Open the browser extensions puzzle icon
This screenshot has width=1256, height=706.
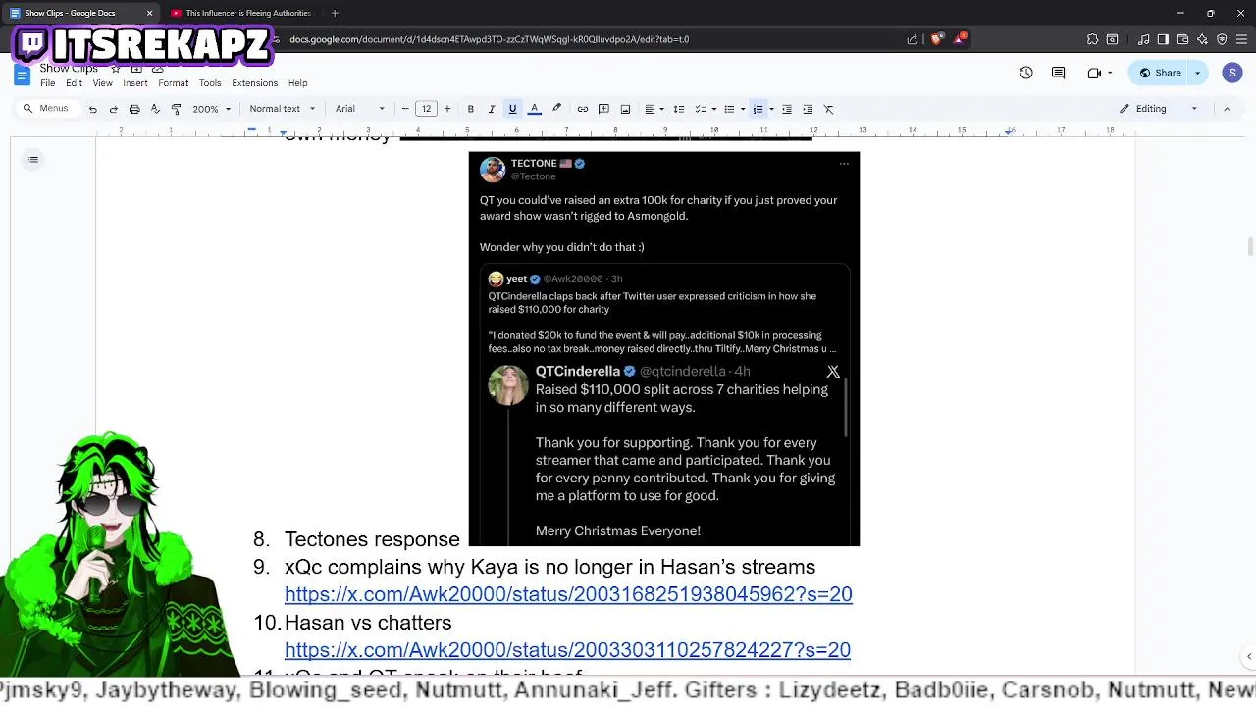(x=1092, y=39)
